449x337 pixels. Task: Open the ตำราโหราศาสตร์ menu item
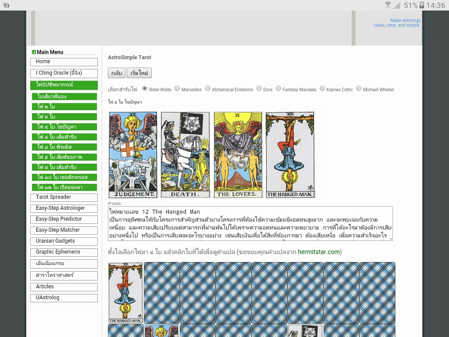[64, 276]
